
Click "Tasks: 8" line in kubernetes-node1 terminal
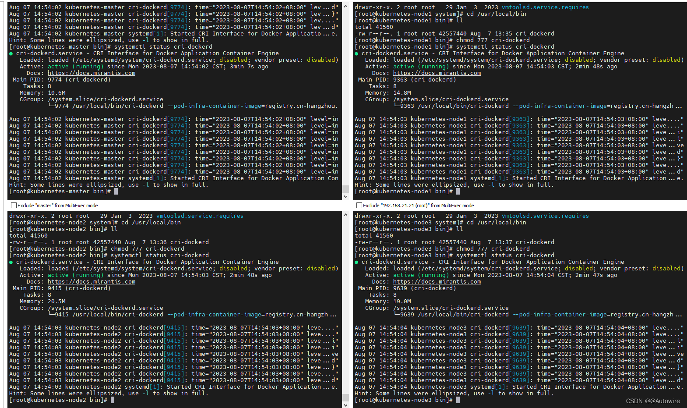[383, 86]
